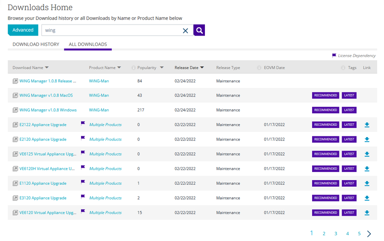Click the Latest tag on Windows row
The image size is (384, 241).
pos(349,110)
